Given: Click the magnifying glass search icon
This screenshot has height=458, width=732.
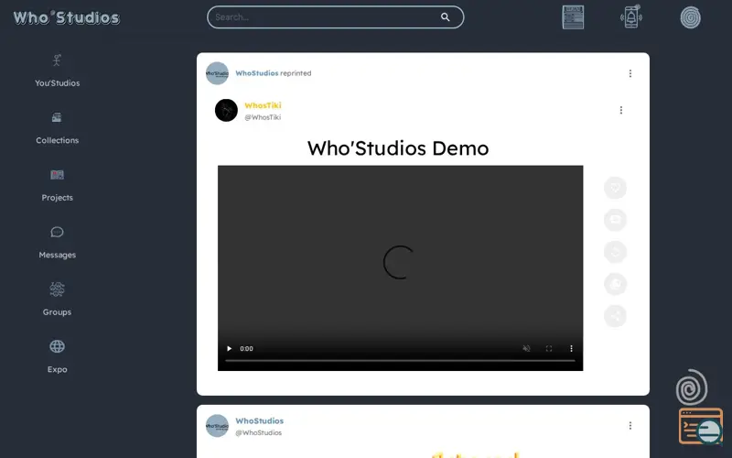Looking at the screenshot, I should (x=446, y=17).
